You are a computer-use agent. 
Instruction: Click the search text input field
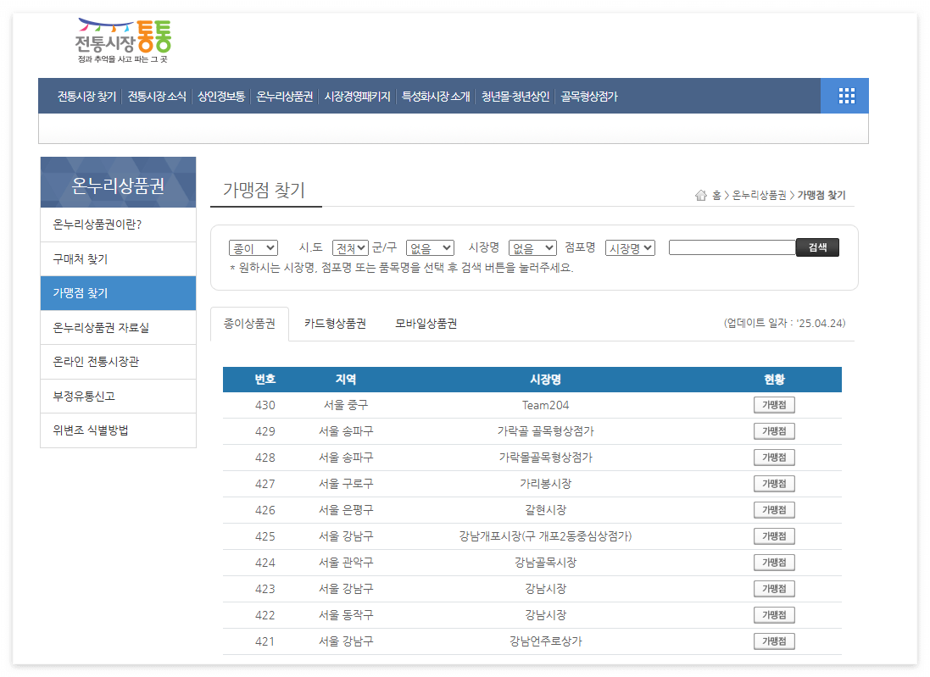point(732,247)
